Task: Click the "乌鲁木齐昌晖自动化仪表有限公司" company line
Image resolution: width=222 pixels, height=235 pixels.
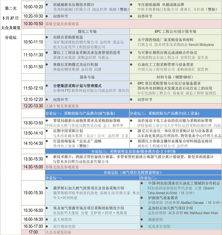Action: pos(81,161)
